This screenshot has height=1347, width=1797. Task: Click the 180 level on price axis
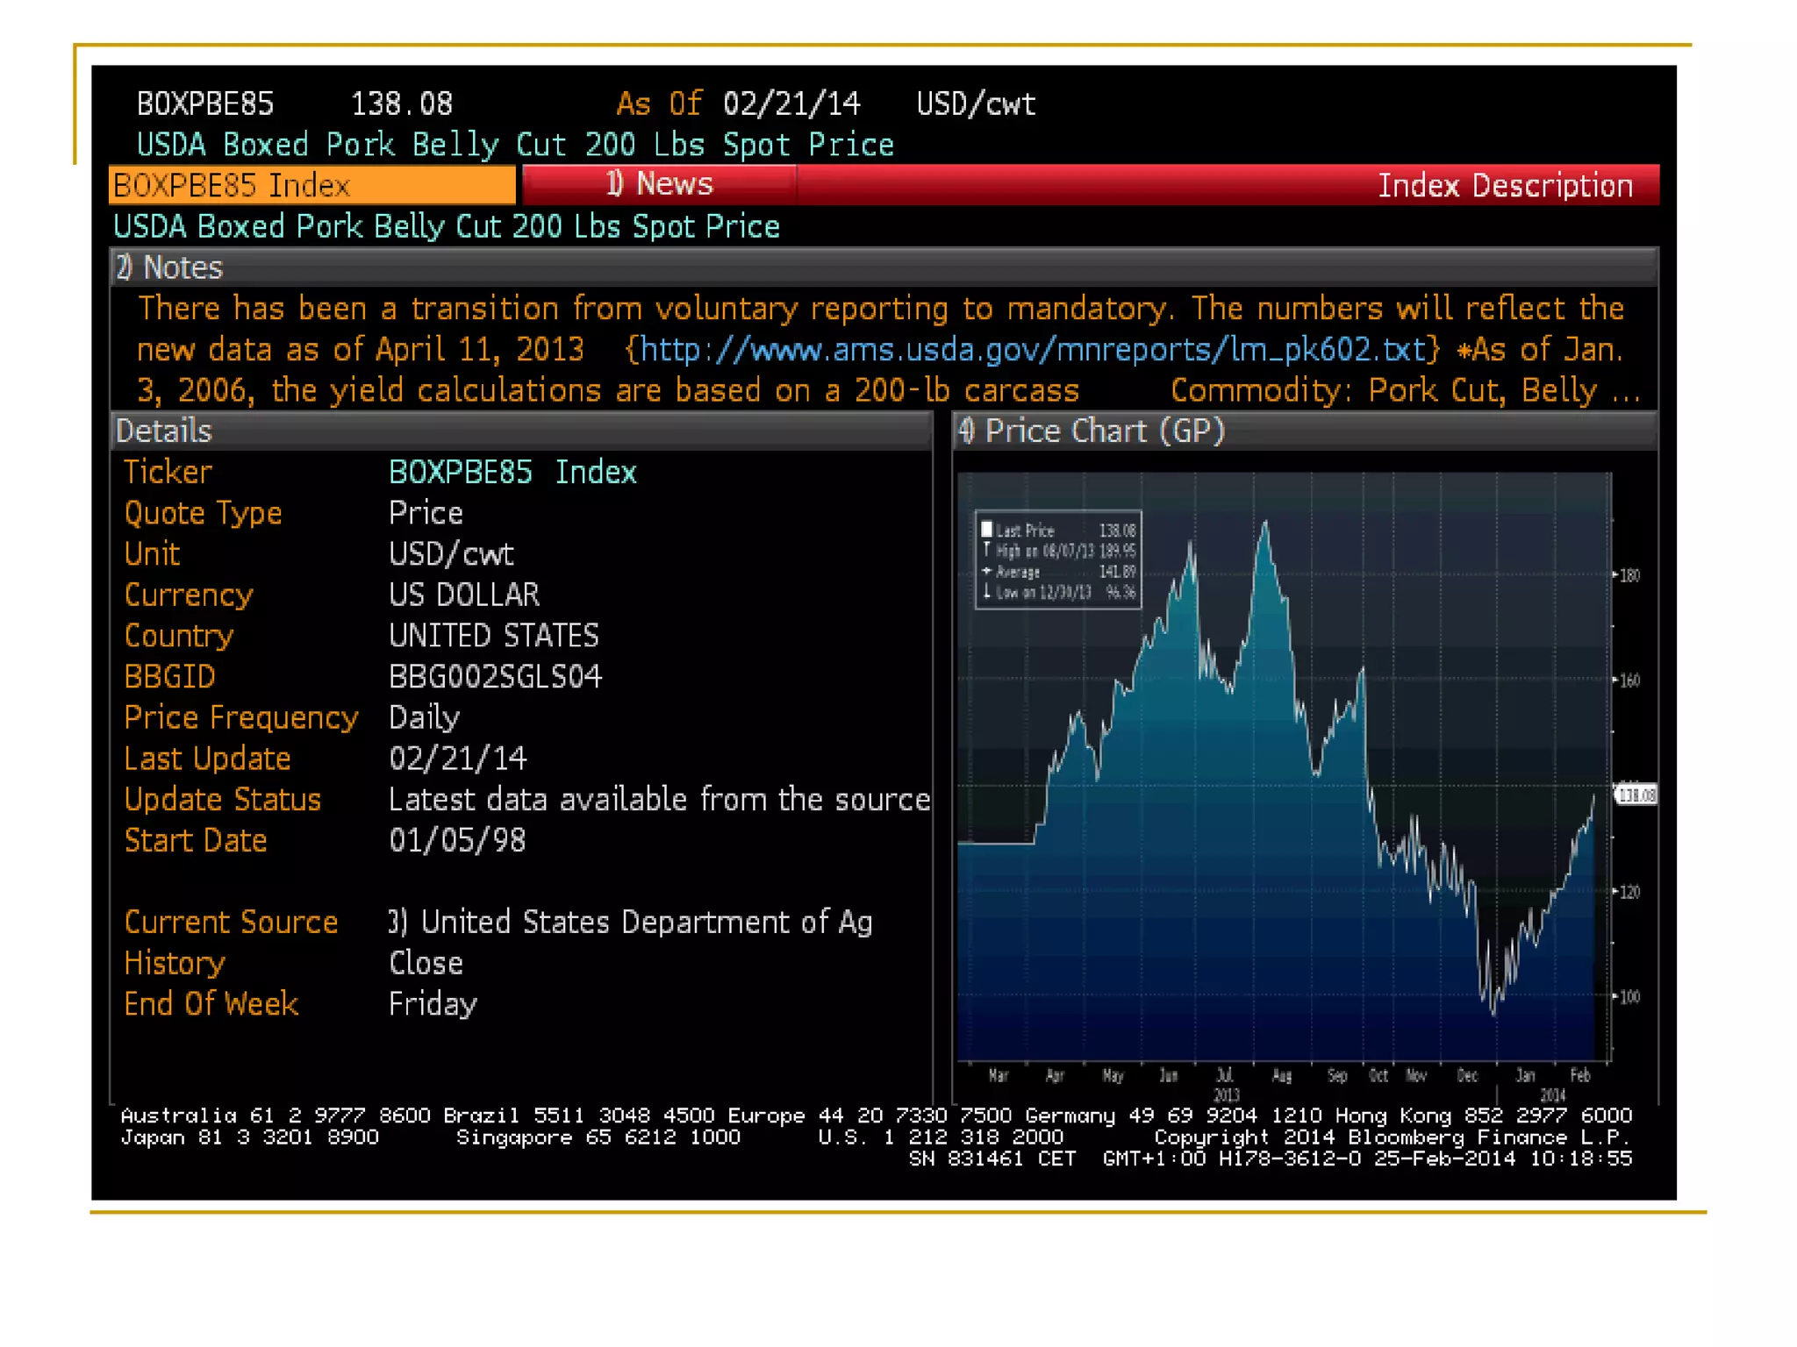pos(1629,576)
